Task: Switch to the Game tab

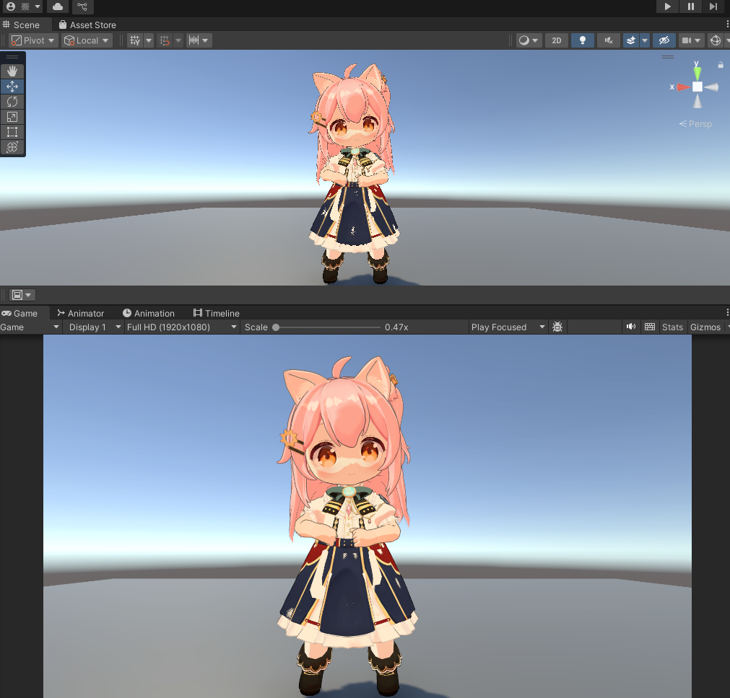Action: coord(19,313)
